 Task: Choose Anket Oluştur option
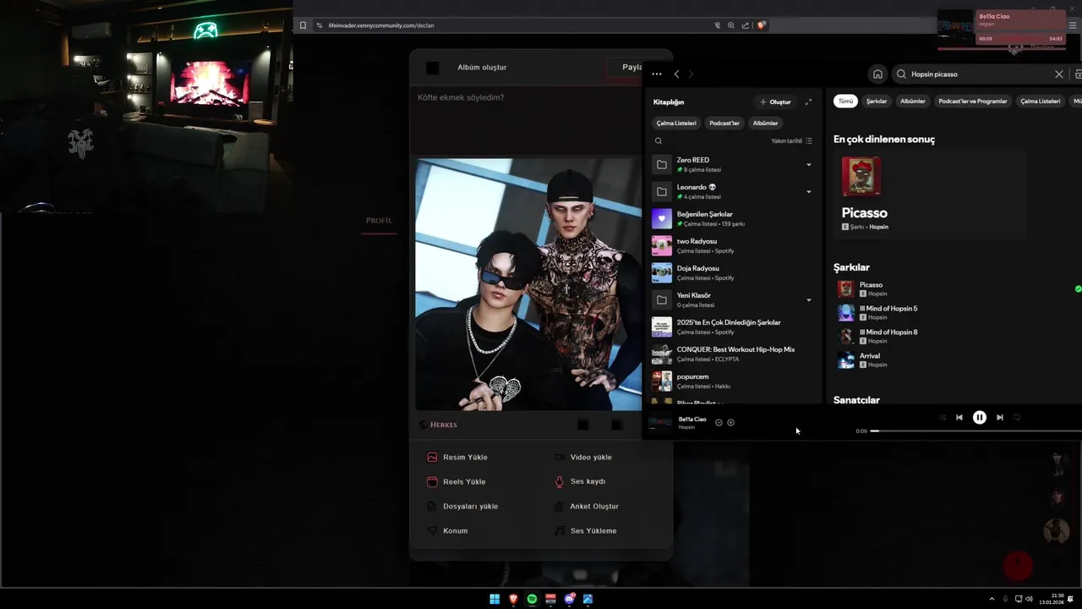pyautogui.click(x=586, y=506)
